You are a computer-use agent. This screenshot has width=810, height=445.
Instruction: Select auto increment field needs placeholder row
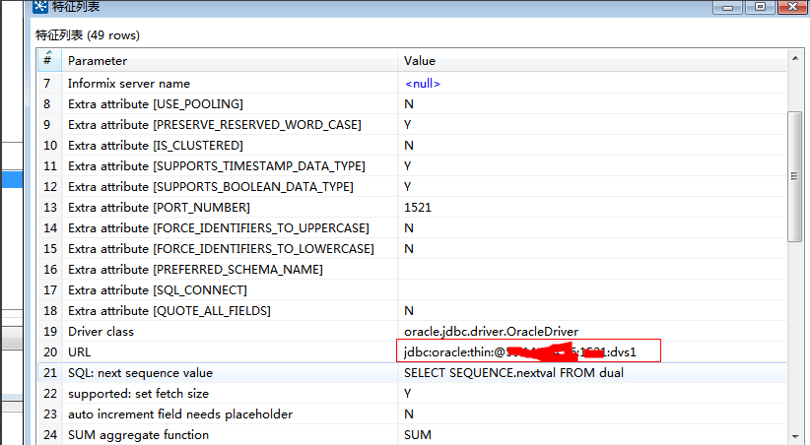coord(412,413)
